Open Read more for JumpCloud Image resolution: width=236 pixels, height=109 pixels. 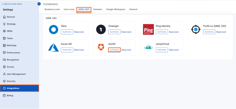(174, 50)
